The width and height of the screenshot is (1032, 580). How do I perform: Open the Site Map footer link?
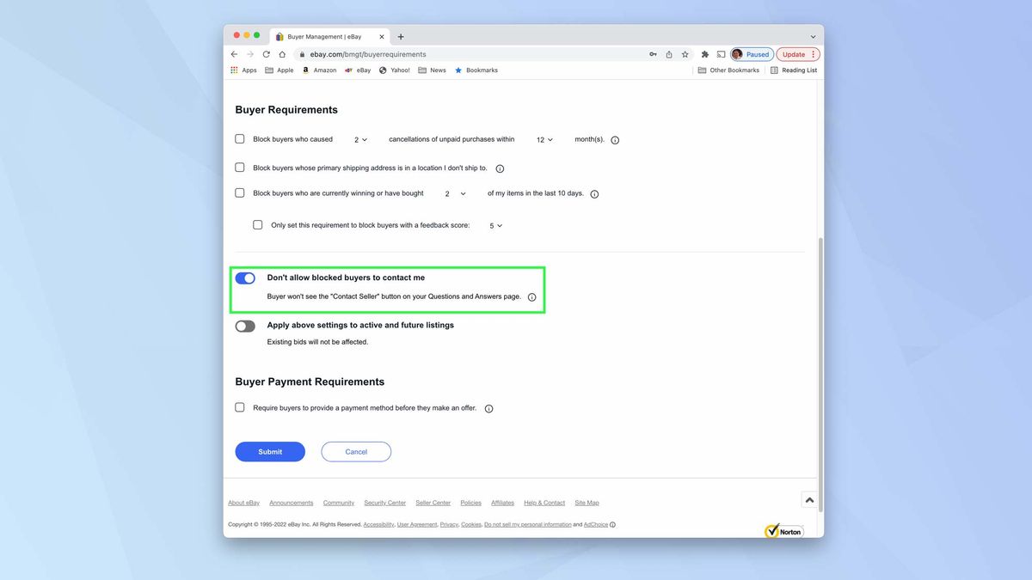tap(587, 503)
